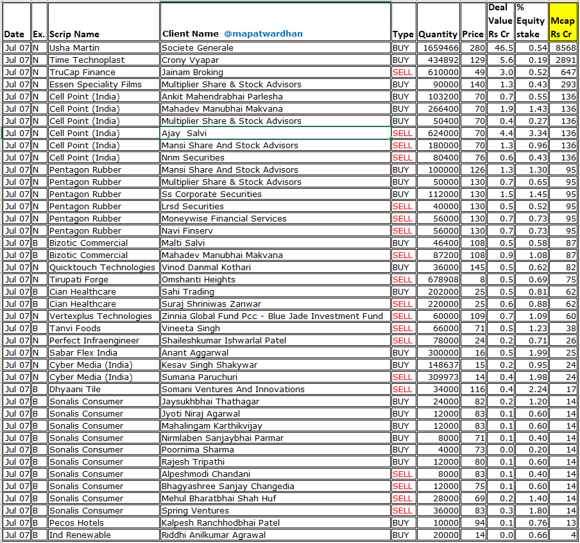The height and width of the screenshot is (543, 580).
Task: Click the 'Malti Salvi' client cell
Action: [275, 243]
